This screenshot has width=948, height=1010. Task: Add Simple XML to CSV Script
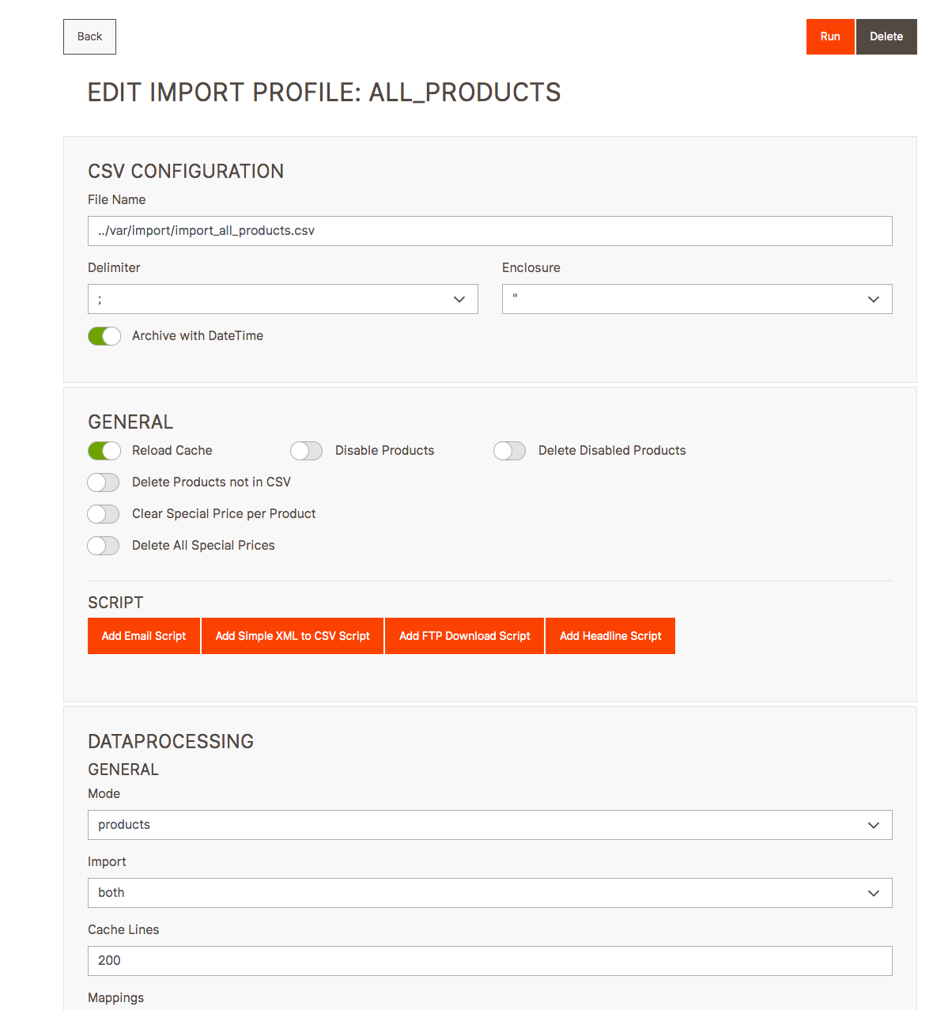293,636
